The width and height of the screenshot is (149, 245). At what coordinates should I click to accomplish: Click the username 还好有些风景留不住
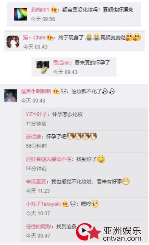pos(49,159)
